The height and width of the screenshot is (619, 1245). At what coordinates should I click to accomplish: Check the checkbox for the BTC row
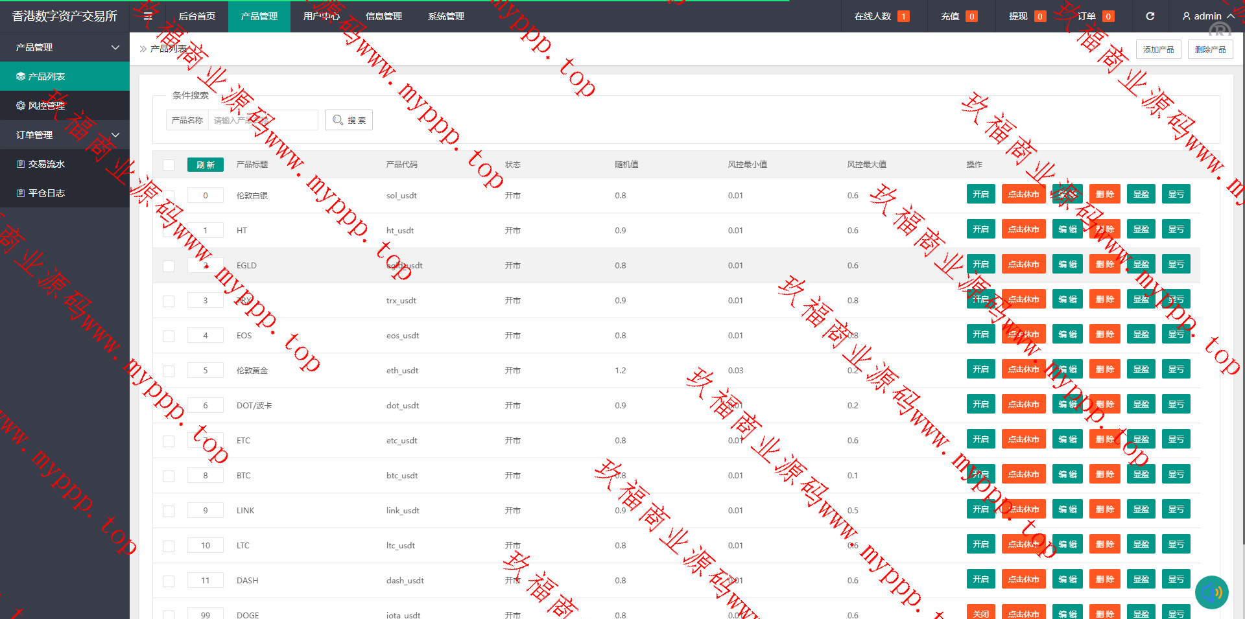click(x=169, y=476)
